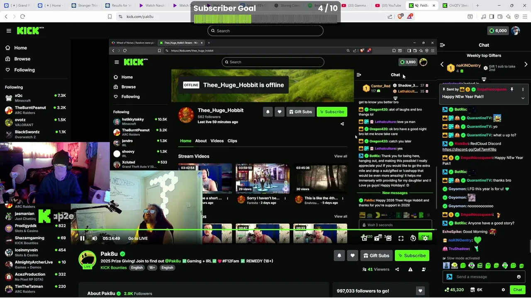Screen dimensions: 531x298
Task: Expand the pinned Happy New Year message
Action: [x=523, y=98]
